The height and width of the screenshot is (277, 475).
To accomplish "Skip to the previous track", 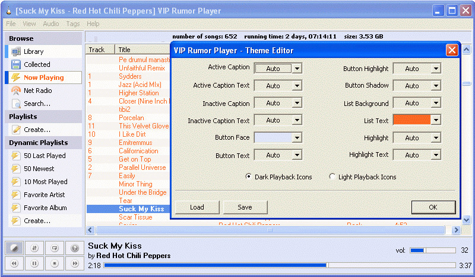I will point(14,263).
